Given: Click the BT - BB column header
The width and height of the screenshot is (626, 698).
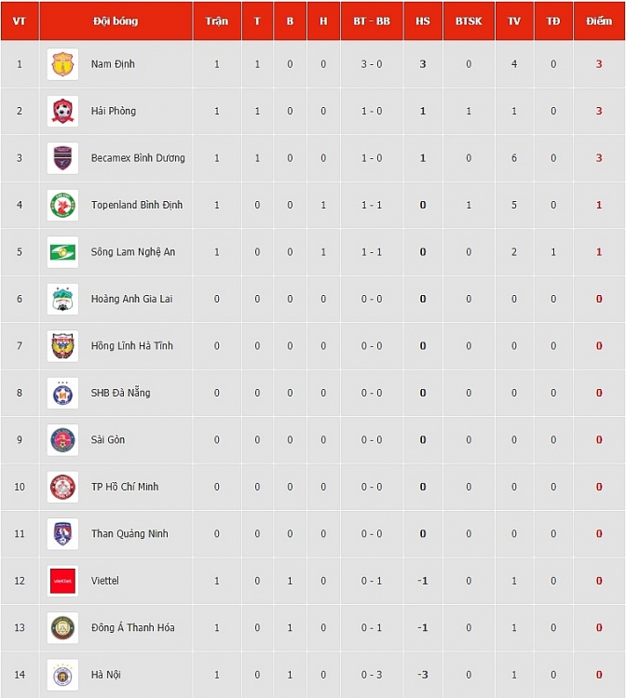Looking at the screenshot, I should tap(372, 20).
